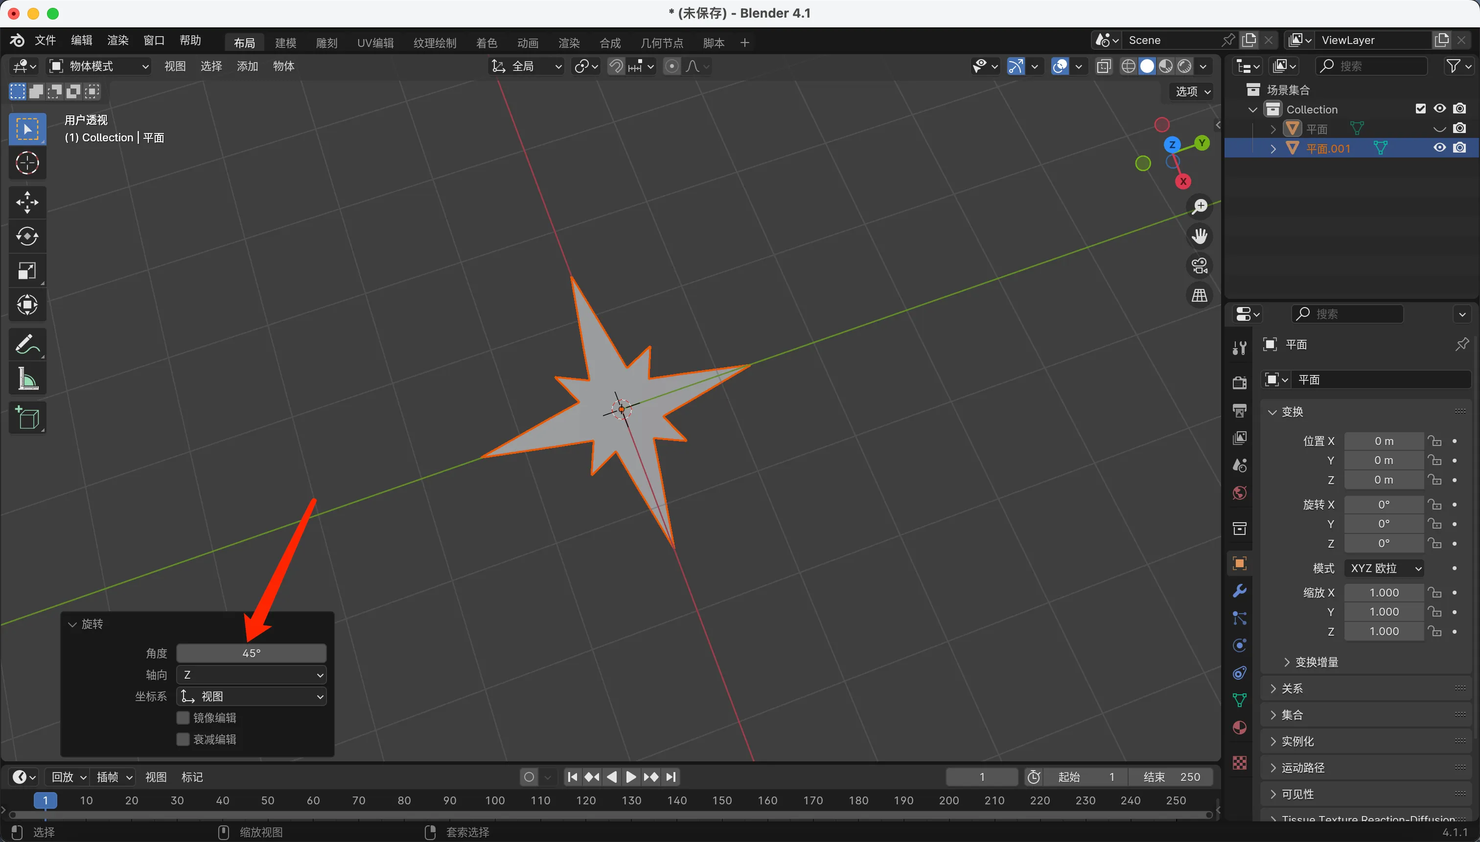Open the Modifiers wrench properties tab

click(x=1239, y=591)
